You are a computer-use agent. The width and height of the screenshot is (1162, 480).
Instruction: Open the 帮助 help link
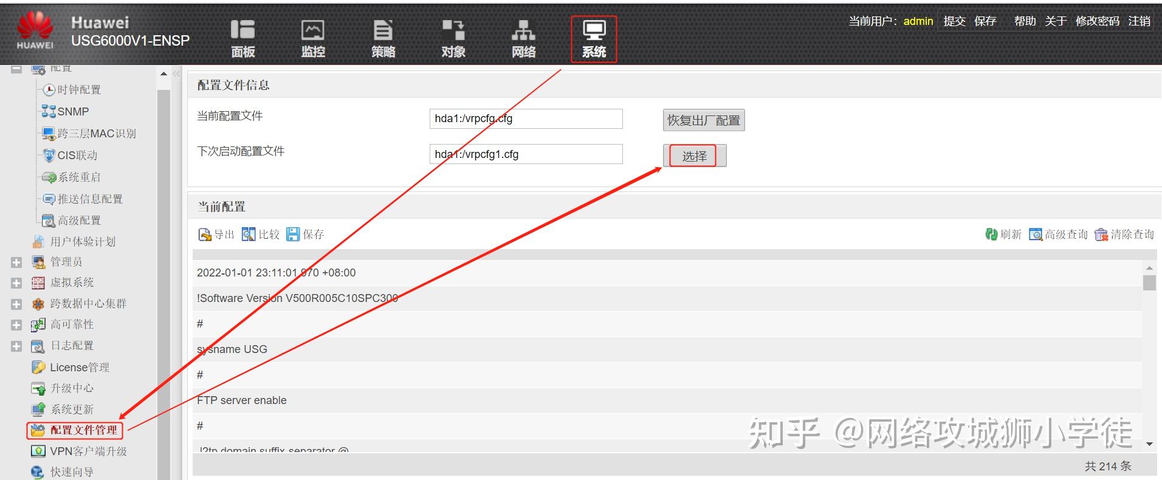point(1025,21)
